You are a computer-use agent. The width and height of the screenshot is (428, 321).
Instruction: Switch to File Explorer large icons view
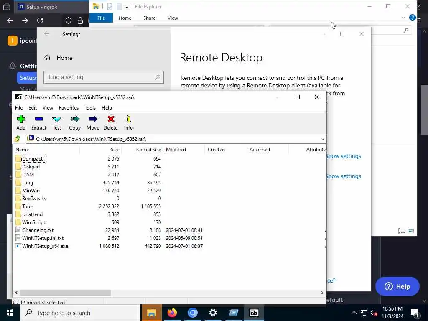tap(411, 231)
